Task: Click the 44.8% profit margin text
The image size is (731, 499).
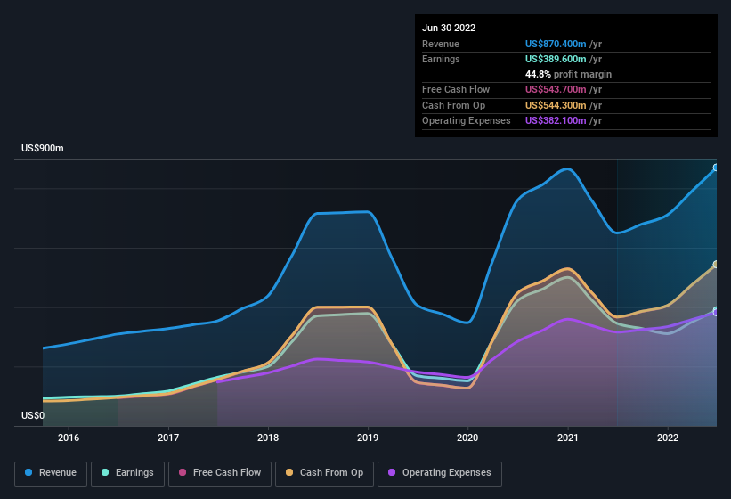Action: [568, 74]
